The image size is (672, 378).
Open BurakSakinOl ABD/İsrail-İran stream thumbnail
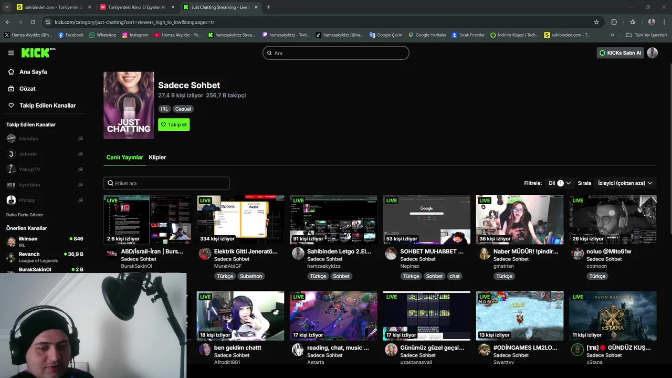point(148,219)
